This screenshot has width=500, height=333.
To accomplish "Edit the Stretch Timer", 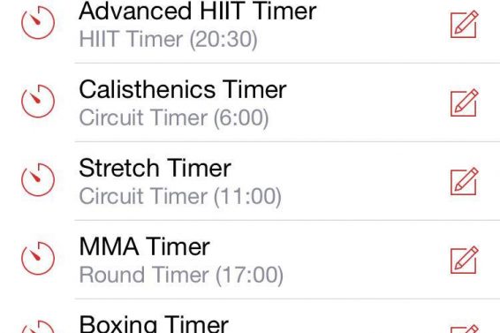I will (464, 181).
